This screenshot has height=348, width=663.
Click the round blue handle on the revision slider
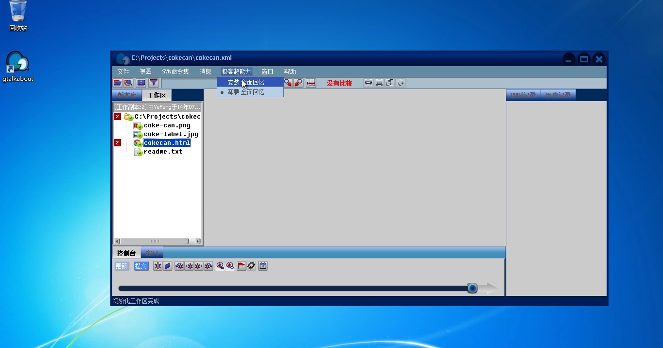tap(472, 289)
